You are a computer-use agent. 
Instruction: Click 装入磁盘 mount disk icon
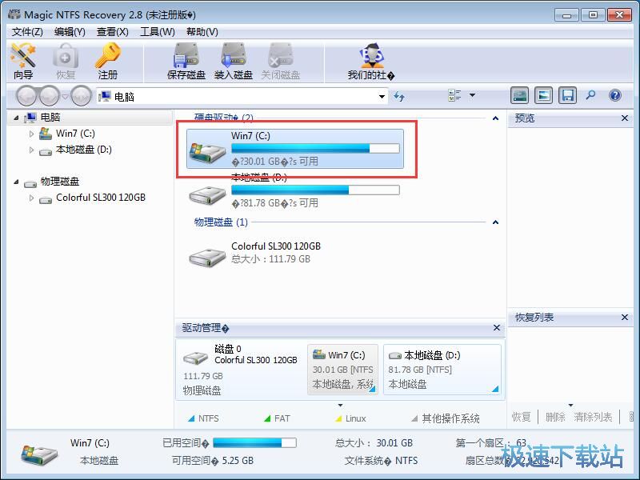[233, 62]
